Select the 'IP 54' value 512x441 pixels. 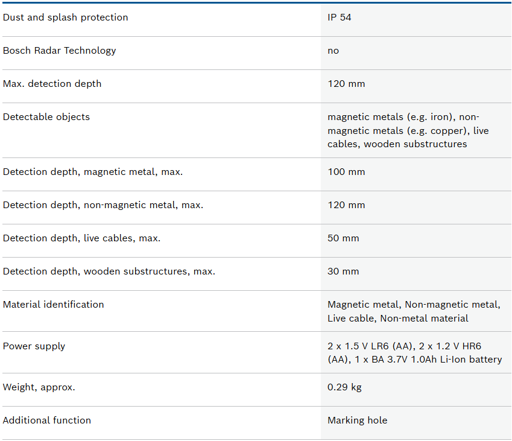(x=340, y=17)
